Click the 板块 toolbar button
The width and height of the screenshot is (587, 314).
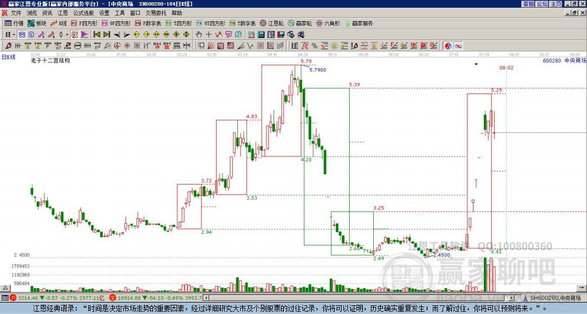click(37, 23)
